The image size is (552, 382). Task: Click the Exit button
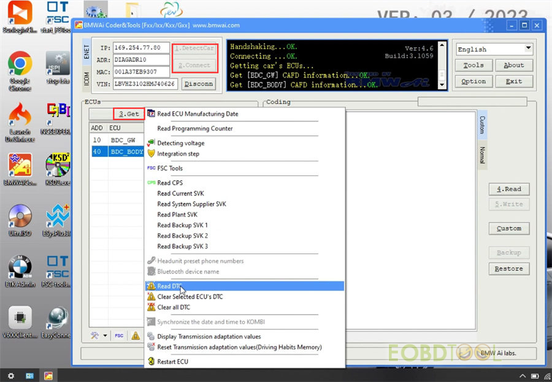coord(514,82)
